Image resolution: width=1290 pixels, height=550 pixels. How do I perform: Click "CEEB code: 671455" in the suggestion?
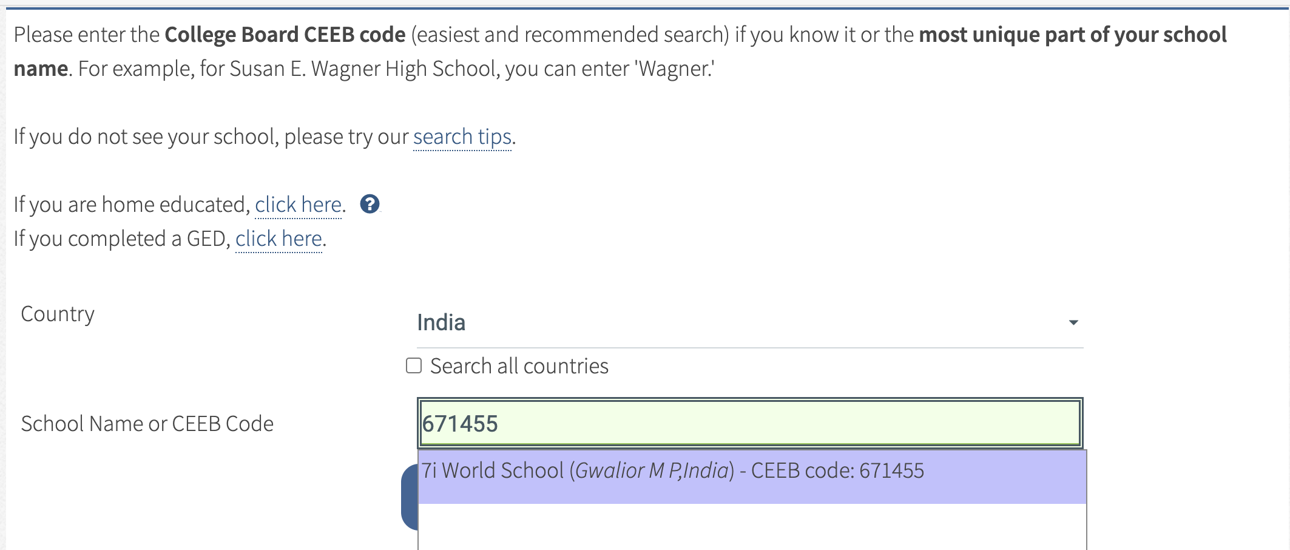pos(837,471)
